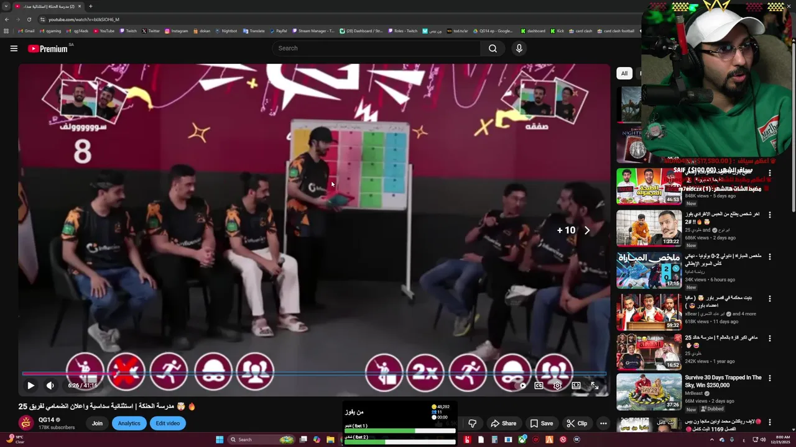Screen dimensions: 796x447
Task: Open the tab search dropdown arrow
Action: click(x=6, y=6)
